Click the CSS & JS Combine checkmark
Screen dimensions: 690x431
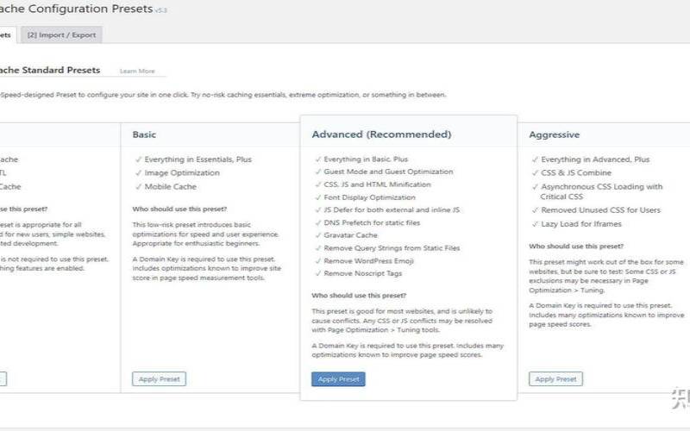(x=534, y=172)
